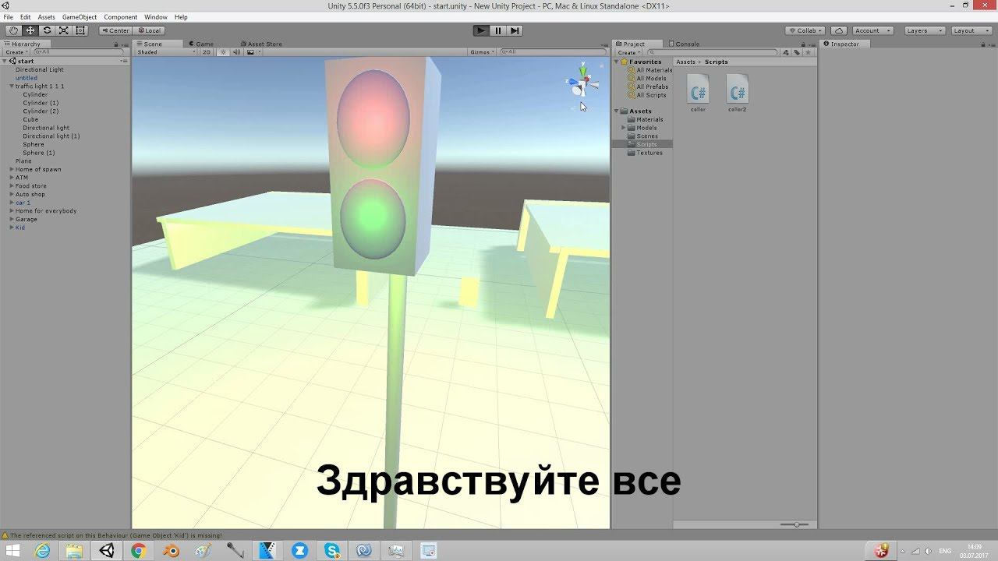
Task: Switch to the Console tab
Action: pyautogui.click(x=684, y=44)
